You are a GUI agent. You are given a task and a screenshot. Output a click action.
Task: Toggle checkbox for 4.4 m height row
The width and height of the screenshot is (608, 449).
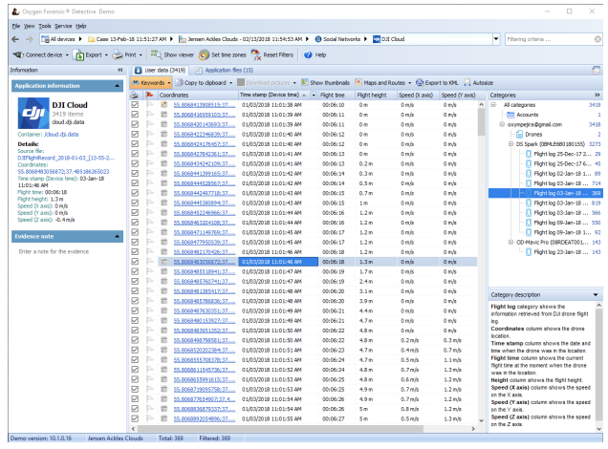(x=135, y=310)
